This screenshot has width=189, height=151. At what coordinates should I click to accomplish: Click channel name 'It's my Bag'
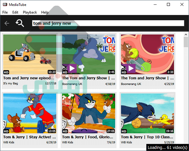11,83
